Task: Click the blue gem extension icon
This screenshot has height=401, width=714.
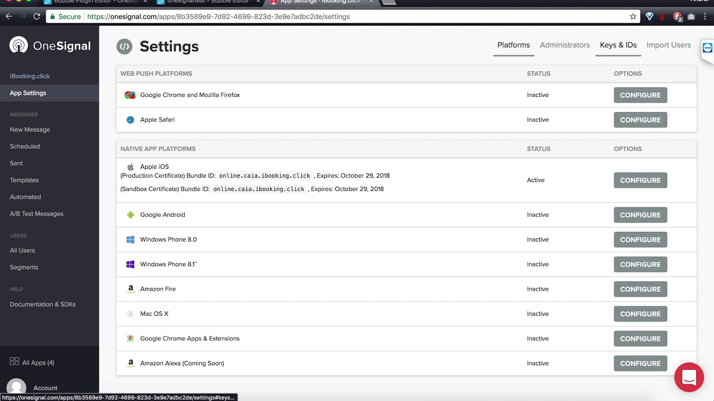Action: (x=649, y=17)
